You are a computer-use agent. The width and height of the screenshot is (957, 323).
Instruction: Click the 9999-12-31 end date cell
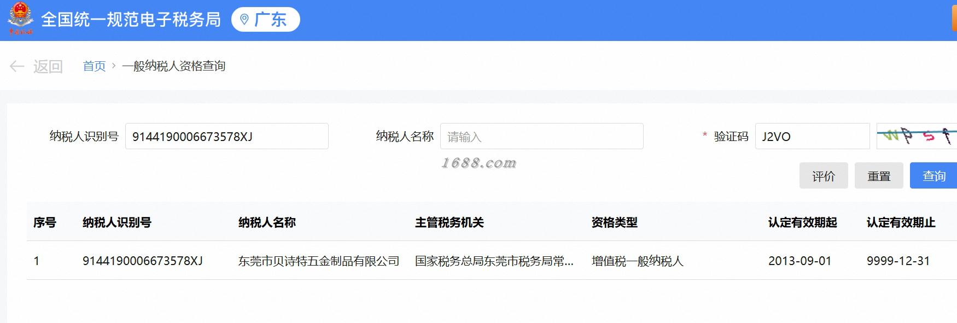(898, 261)
